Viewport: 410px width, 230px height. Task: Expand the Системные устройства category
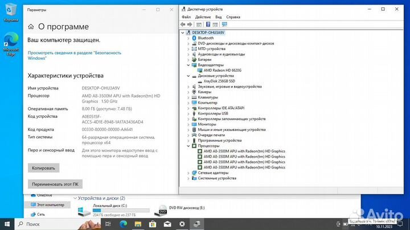point(188,178)
